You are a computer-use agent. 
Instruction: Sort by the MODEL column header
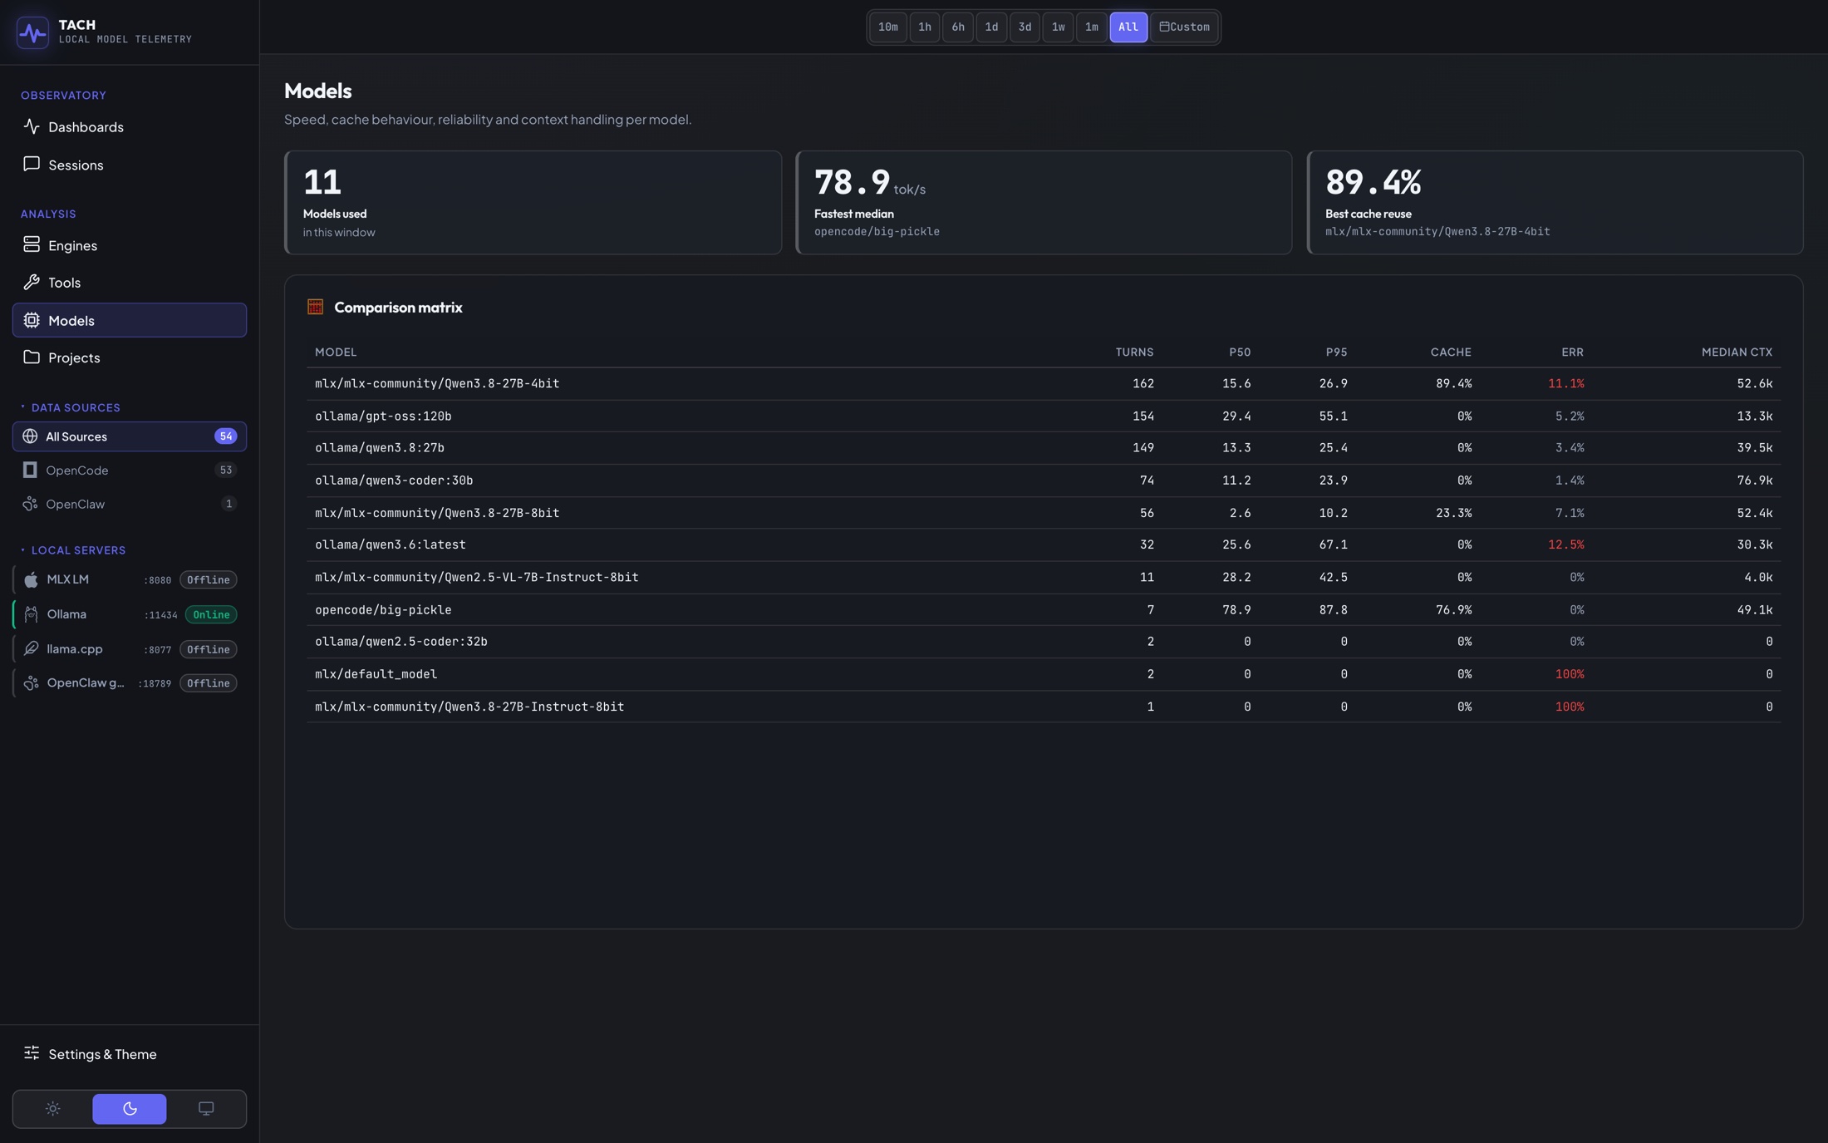click(336, 352)
